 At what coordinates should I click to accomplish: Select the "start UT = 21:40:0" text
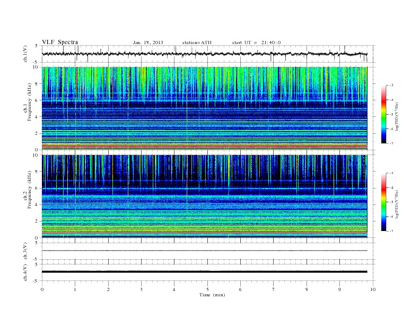256,42
